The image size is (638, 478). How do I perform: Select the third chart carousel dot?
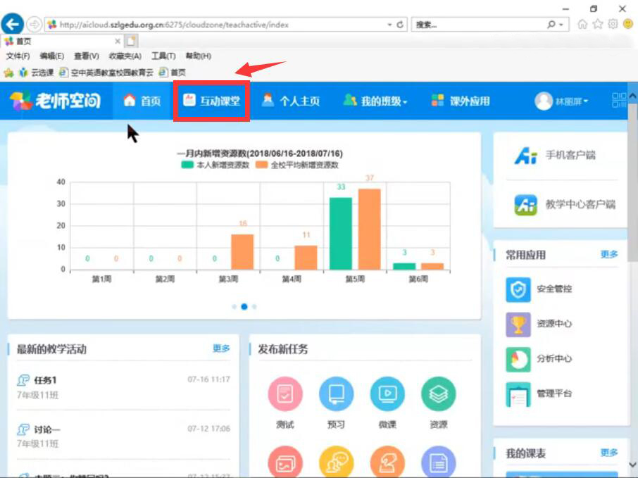[x=254, y=307]
